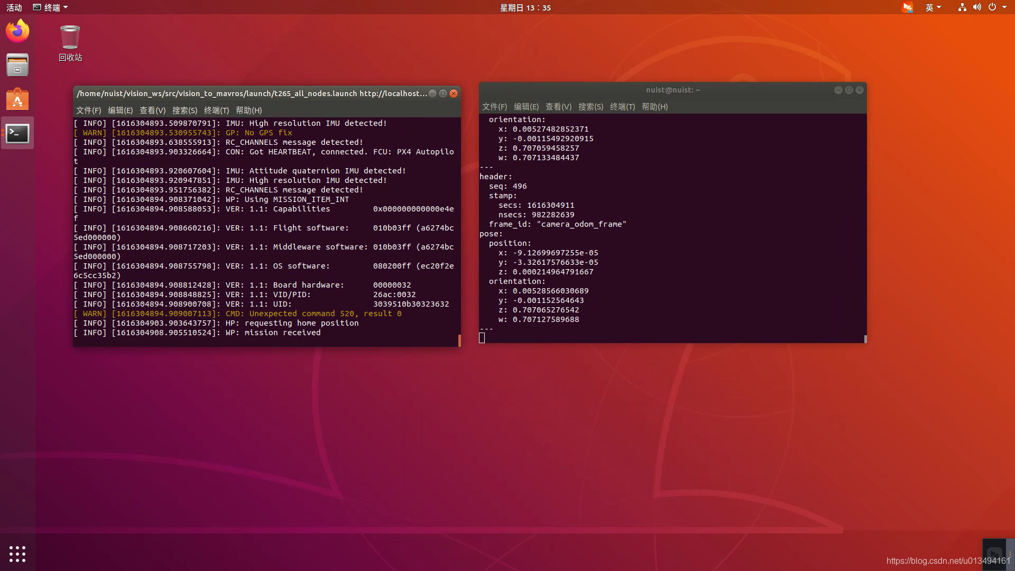1015x571 pixels.
Task: Launch Ubuntu Software from the dock
Action: [x=17, y=99]
